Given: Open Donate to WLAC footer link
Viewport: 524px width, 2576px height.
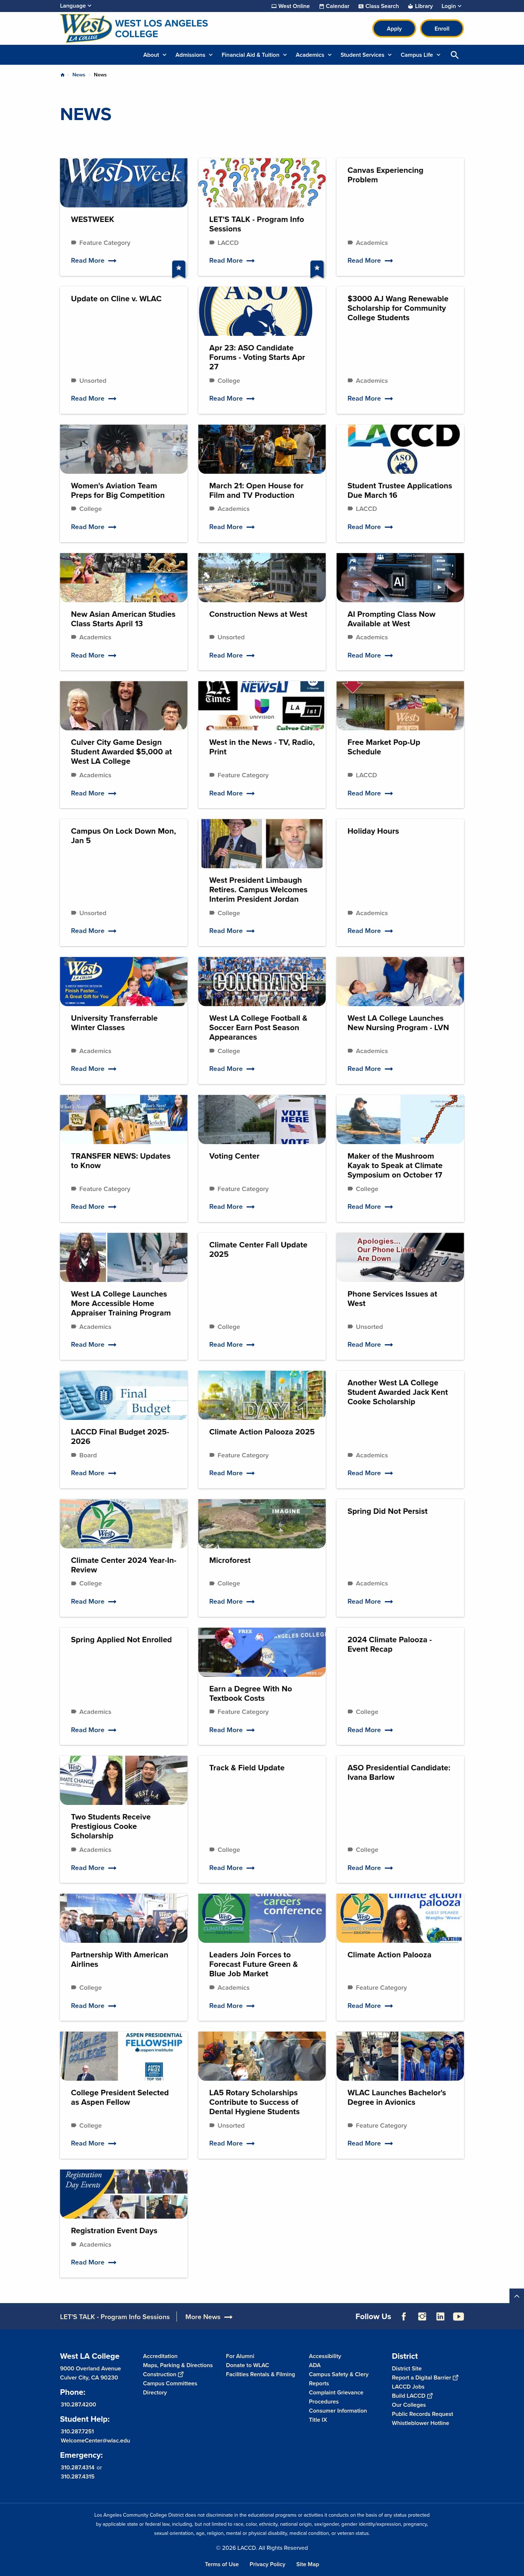Looking at the screenshot, I should (247, 2365).
